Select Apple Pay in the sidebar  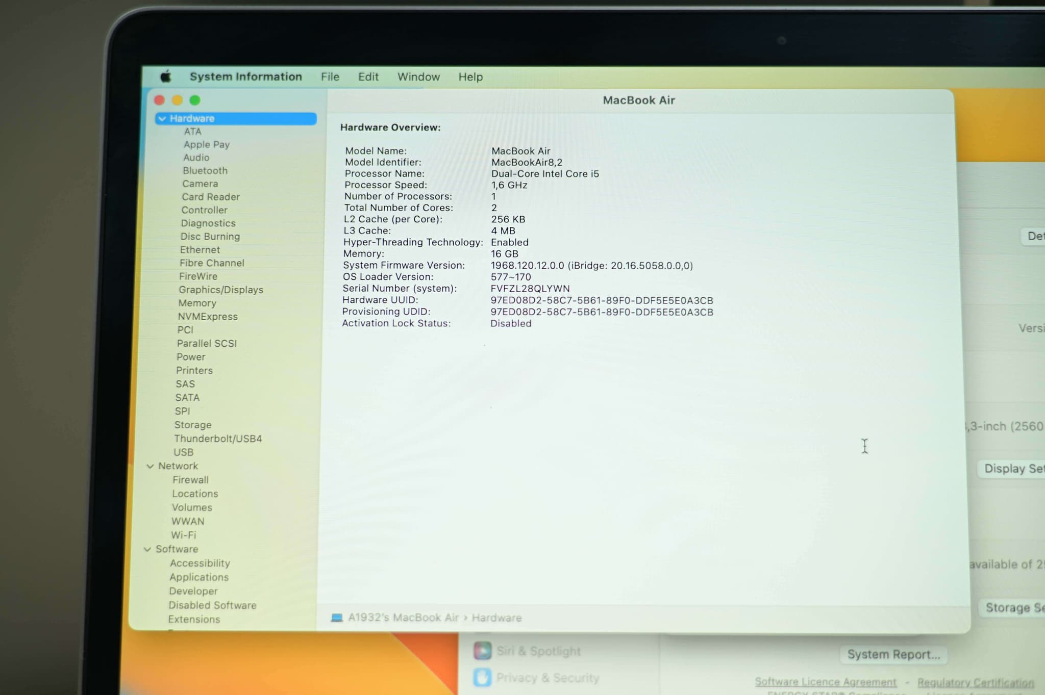click(x=207, y=144)
